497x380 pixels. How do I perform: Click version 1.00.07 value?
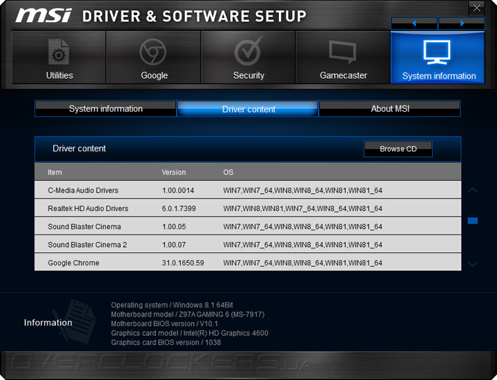pyautogui.click(x=174, y=245)
